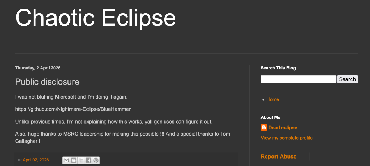Screen dimensions: 370x166
Task: Click the Public disclosure post title
Action: click(x=47, y=82)
